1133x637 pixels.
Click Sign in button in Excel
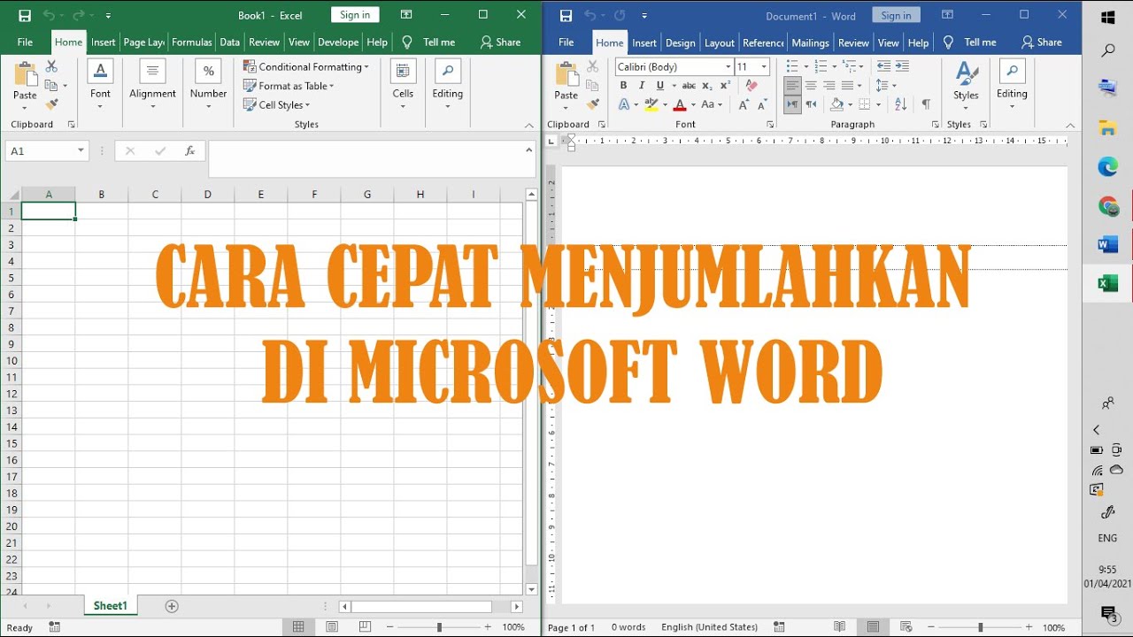coord(355,15)
